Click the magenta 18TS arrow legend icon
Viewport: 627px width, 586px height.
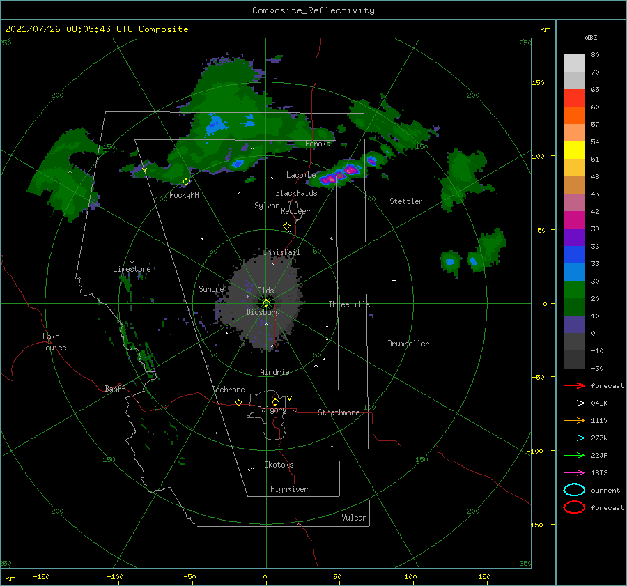(x=574, y=473)
